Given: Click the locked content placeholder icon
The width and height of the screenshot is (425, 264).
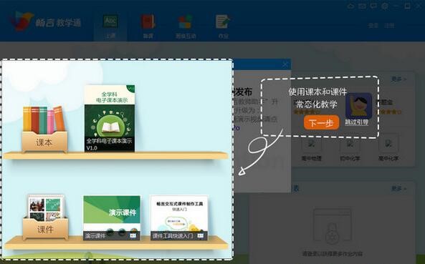Looking at the screenshot, I should (x=333, y=226).
